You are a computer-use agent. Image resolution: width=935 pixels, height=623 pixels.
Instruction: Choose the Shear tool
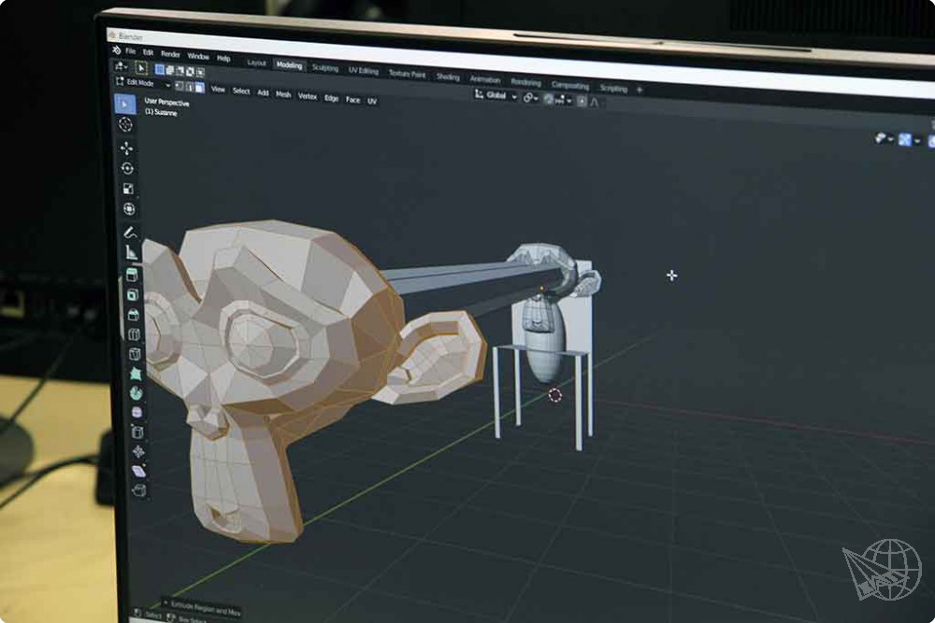pos(138,471)
